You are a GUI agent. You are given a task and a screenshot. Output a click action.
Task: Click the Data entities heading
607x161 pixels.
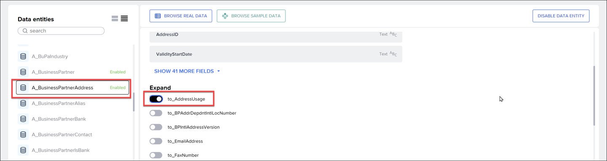pos(36,19)
